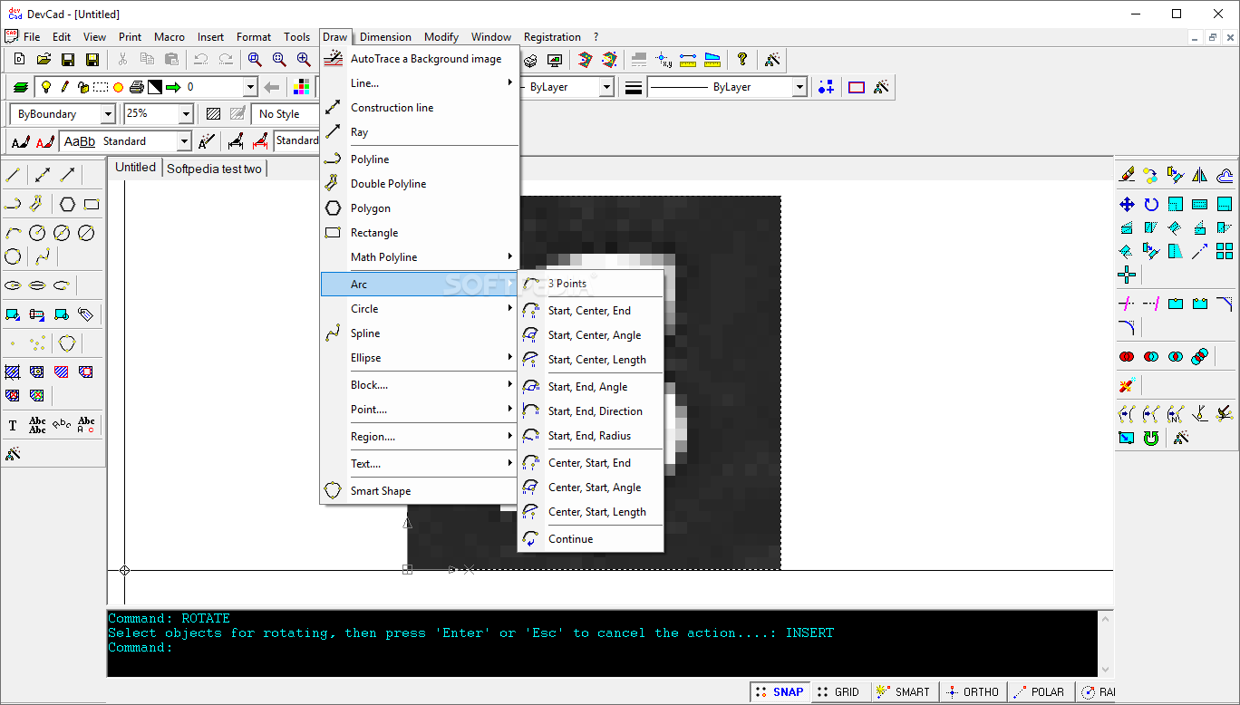Image resolution: width=1240 pixels, height=705 pixels.
Task: Click the tag attribute tool icon
Action: click(86, 314)
